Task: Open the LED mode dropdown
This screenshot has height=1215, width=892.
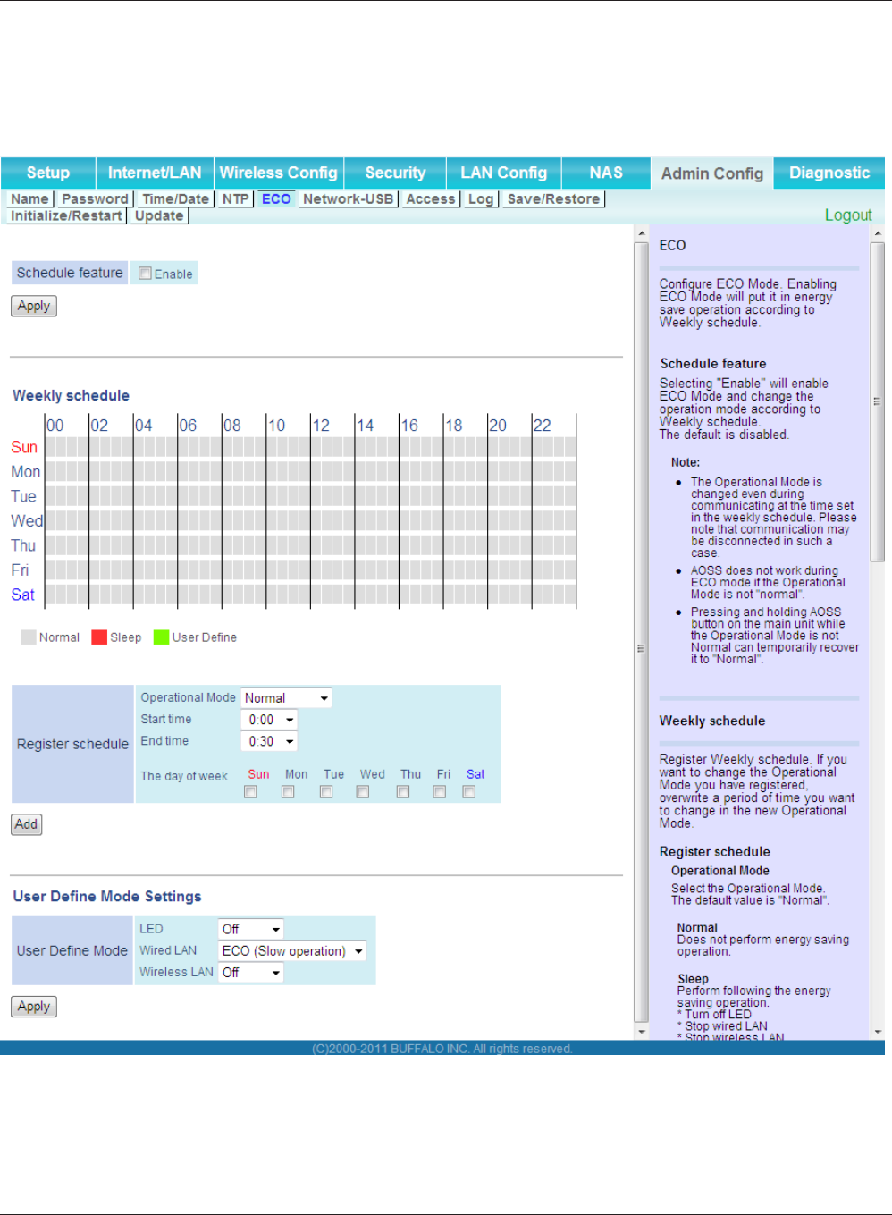Action: coord(251,929)
